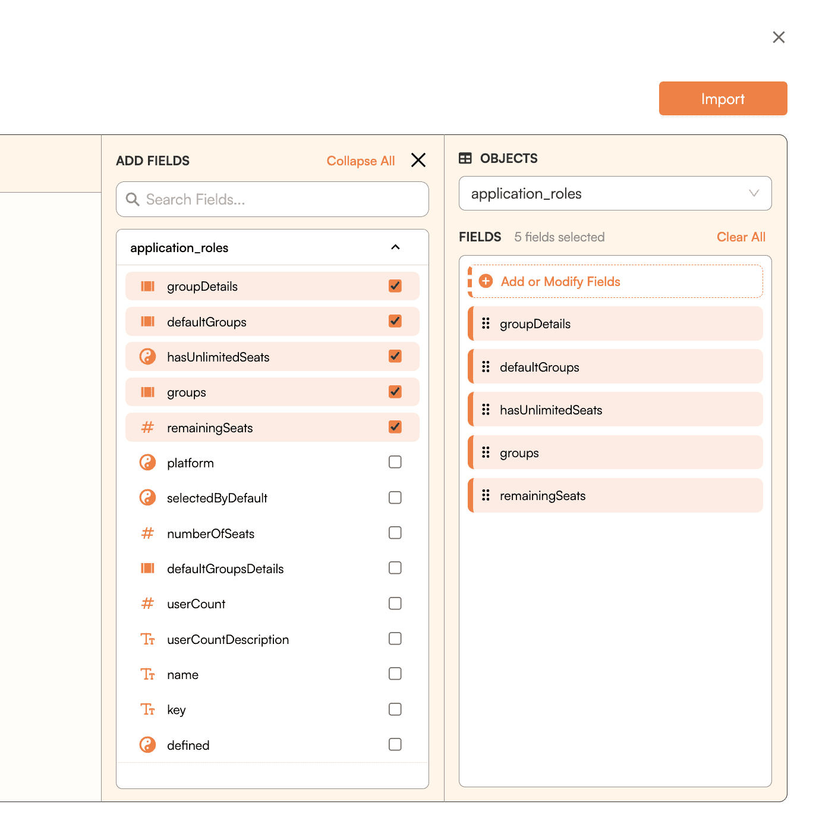Screen dimensions: 816x836
Task: Click the 5 fields selected text
Action: coord(559,237)
